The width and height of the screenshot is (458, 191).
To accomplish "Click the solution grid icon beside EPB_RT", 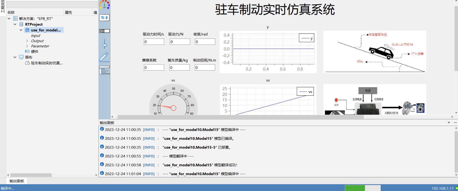I will tap(15, 18).
